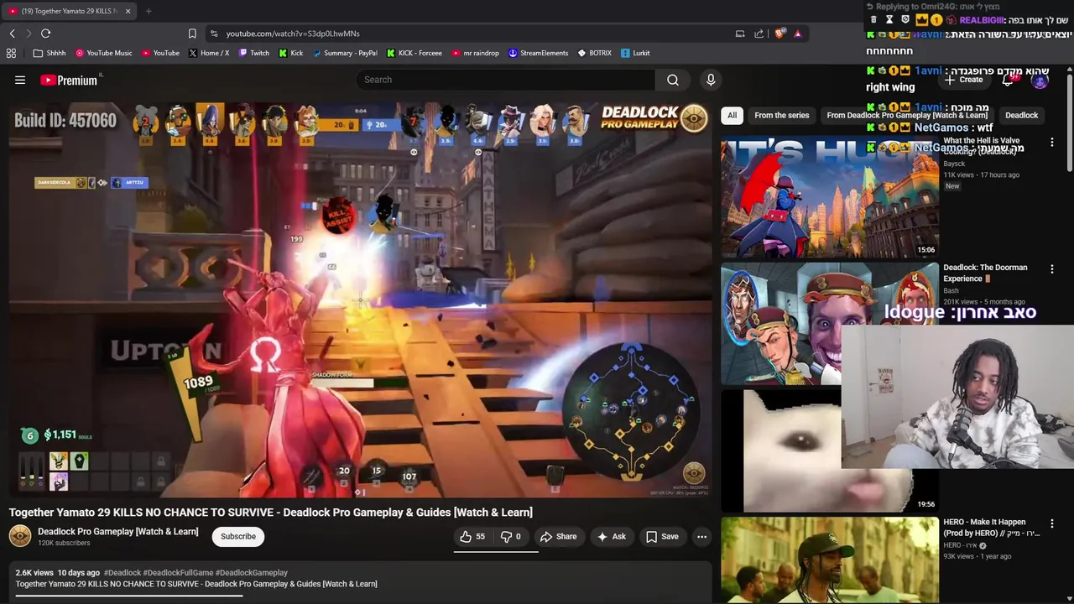Open the Twitch bookmark

(254, 53)
